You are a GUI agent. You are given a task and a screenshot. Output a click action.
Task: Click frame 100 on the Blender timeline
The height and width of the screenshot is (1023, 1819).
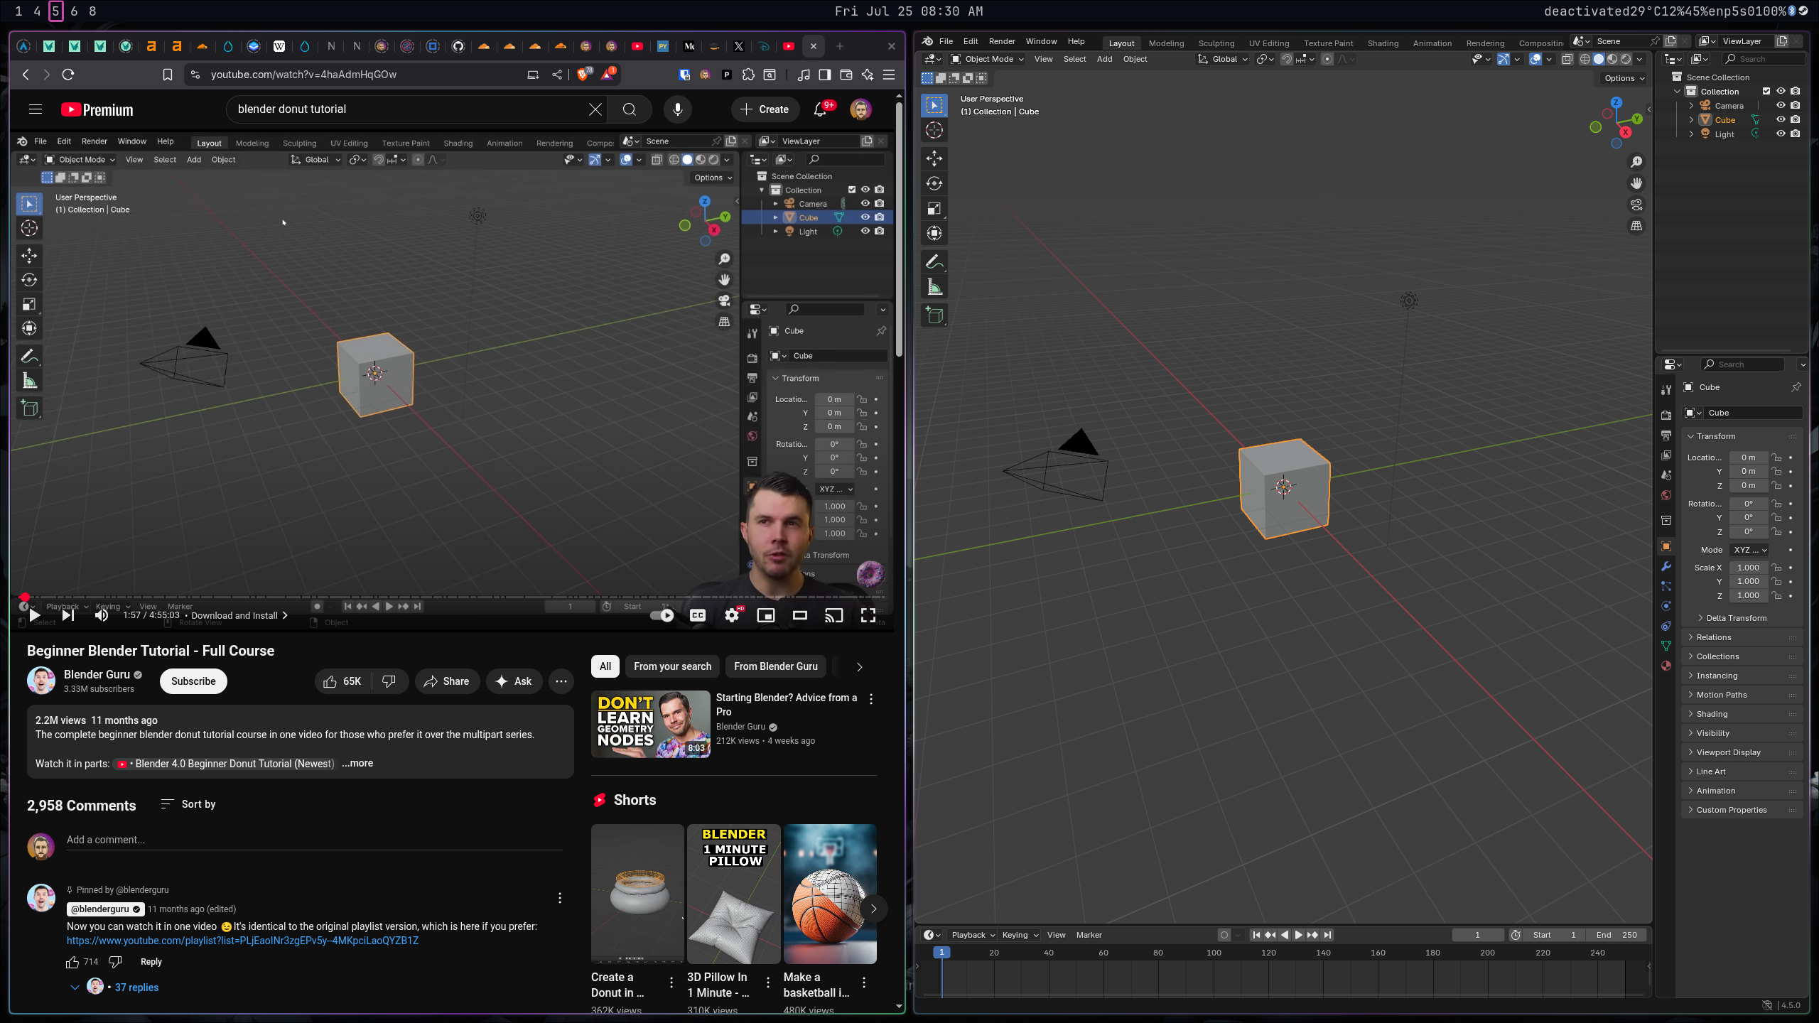click(1214, 953)
